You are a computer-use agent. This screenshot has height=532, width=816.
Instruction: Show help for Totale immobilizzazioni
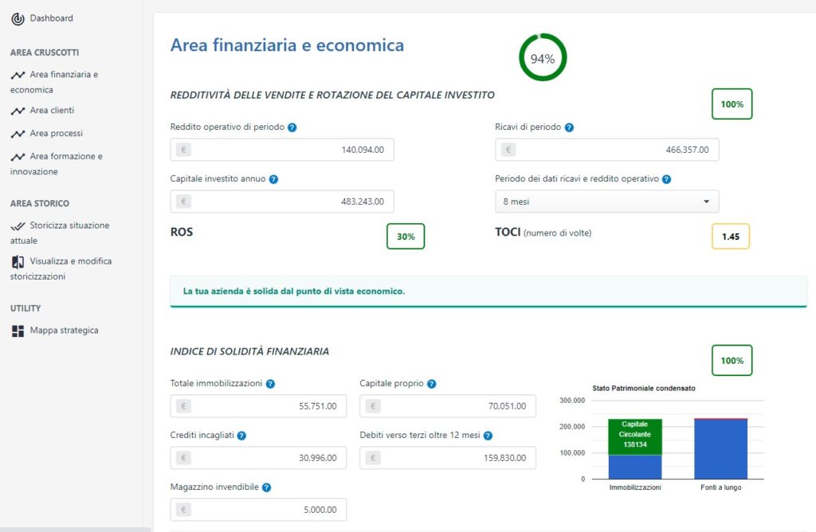click(x=271, y=385)
